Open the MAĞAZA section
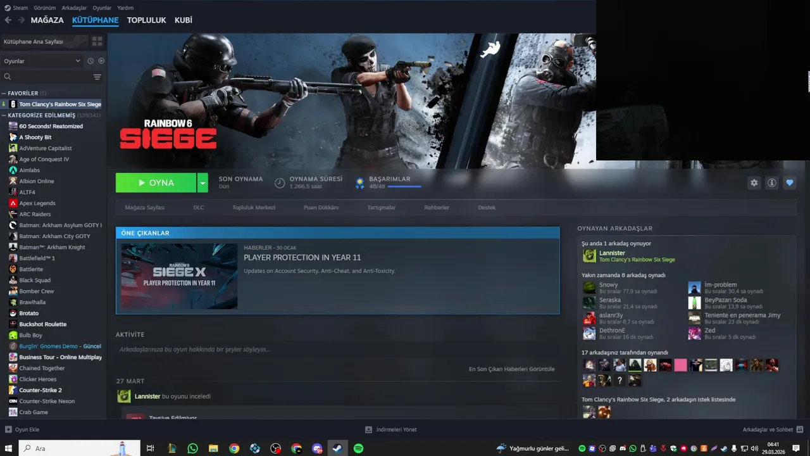 pyautogui.click(x=47, y=20)
